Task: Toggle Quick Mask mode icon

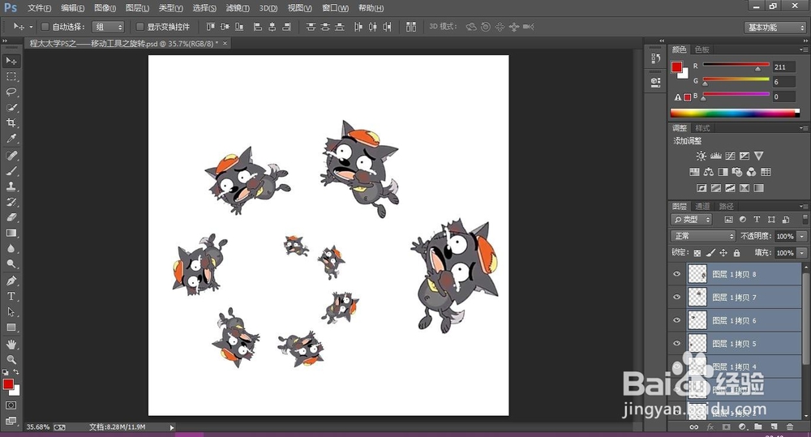Action: (x=11, y=405)
